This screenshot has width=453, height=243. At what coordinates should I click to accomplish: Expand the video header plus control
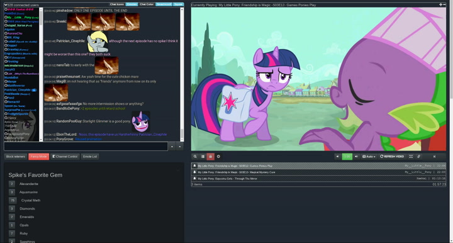click(440, 4)
